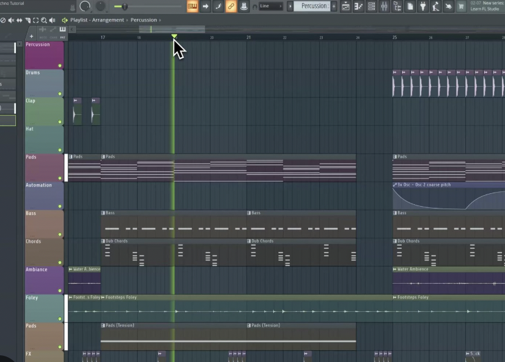The width and height of the screenshot is (505, 362).
Task: Mute the Chords track green dot
Action: coord(59,262)
